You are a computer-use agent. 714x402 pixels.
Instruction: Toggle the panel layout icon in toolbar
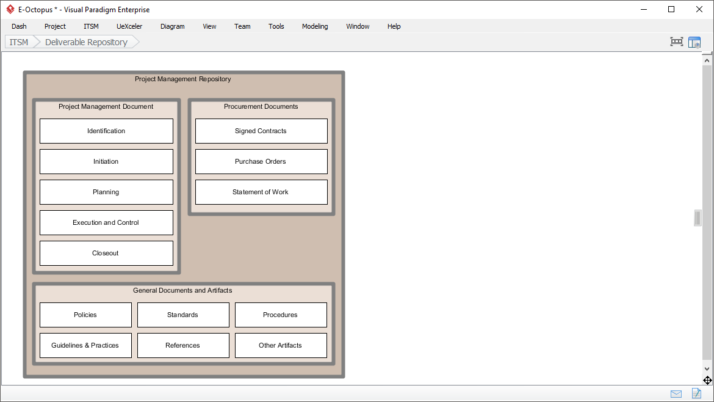[694, 42]
